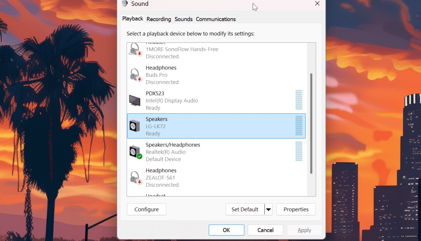
Task: Click the Set Default button
Action: pyautogui.click(x=245, y=209)
